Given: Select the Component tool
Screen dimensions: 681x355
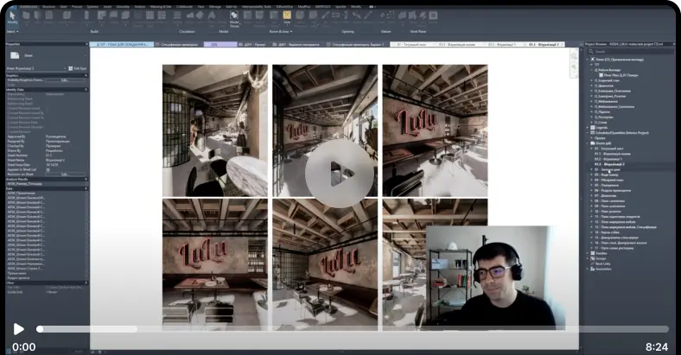Looking at the screenshot, I should point(67,17).
